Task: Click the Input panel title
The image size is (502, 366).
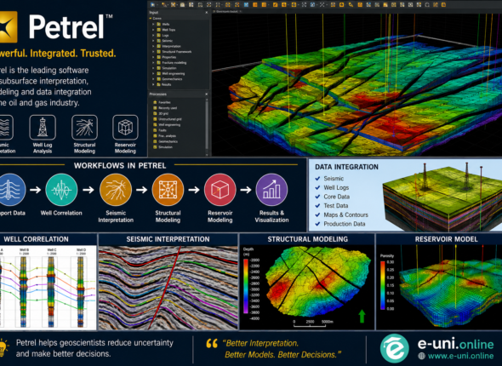Action: (x=154, y=13)
